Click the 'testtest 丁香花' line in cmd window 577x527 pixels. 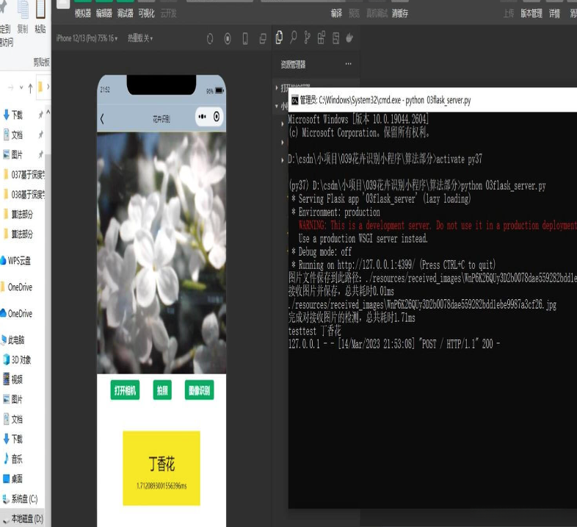[x=315, y=331]
